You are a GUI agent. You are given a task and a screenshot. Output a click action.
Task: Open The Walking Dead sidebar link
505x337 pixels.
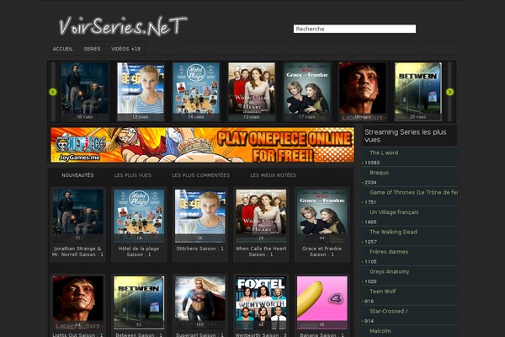pyautogui.click(x=393, y=232)
